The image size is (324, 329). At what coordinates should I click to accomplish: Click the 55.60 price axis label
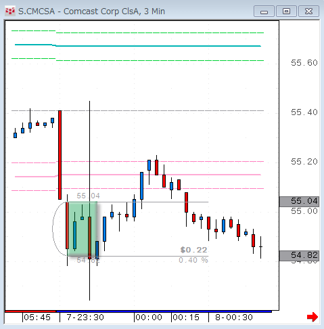(304, 63)
